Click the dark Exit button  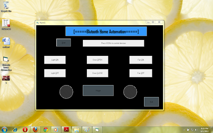point(151,102)
